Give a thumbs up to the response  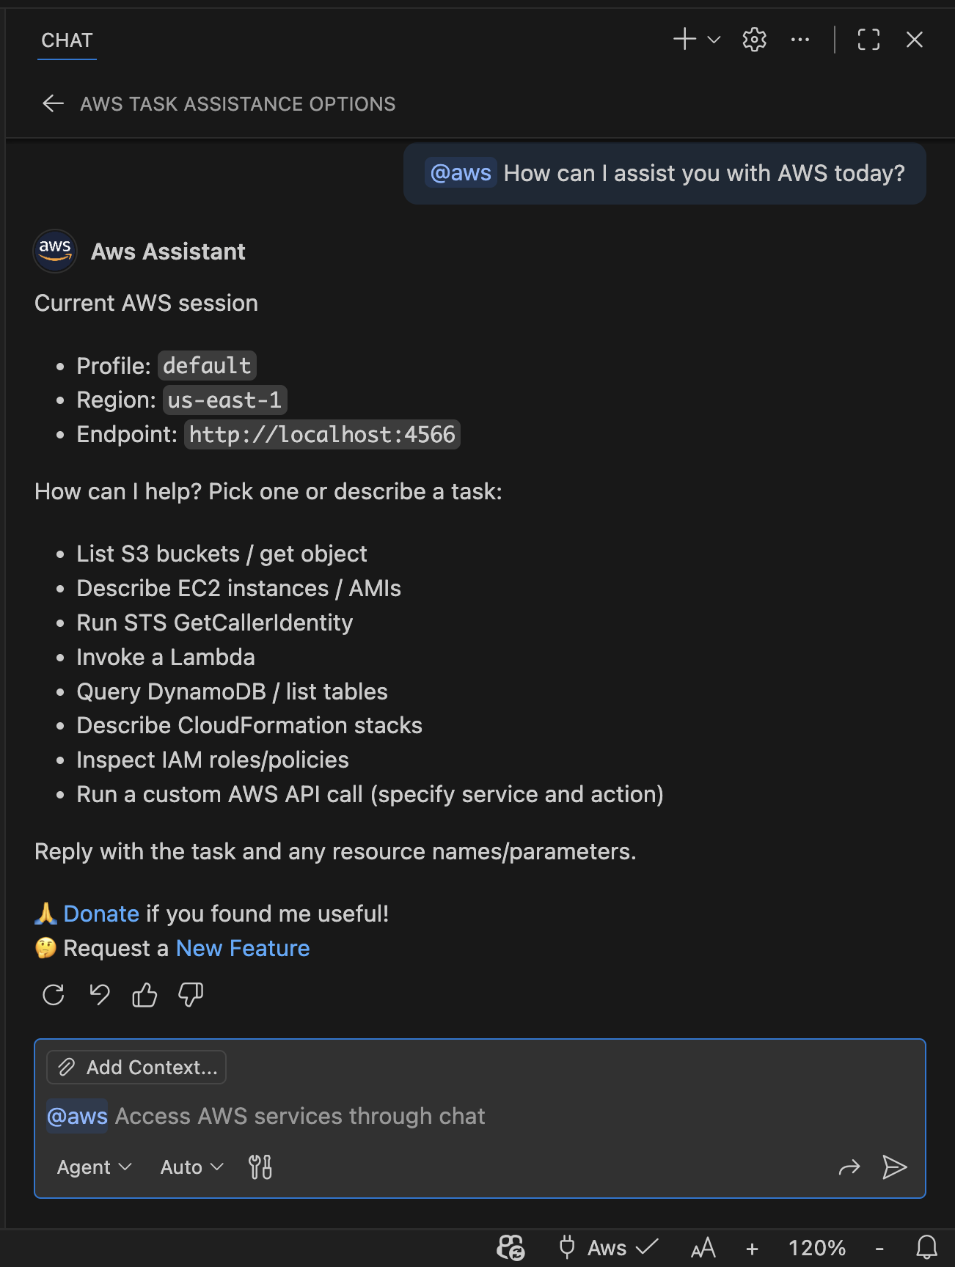(144, 995)
